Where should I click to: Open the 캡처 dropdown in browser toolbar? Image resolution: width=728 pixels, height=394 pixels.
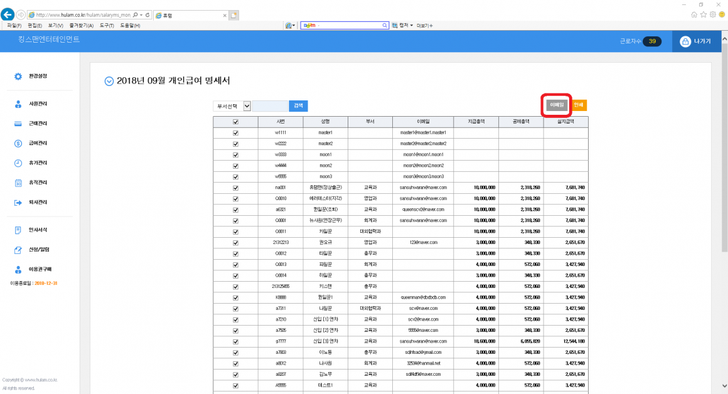(x=402, y=25)
